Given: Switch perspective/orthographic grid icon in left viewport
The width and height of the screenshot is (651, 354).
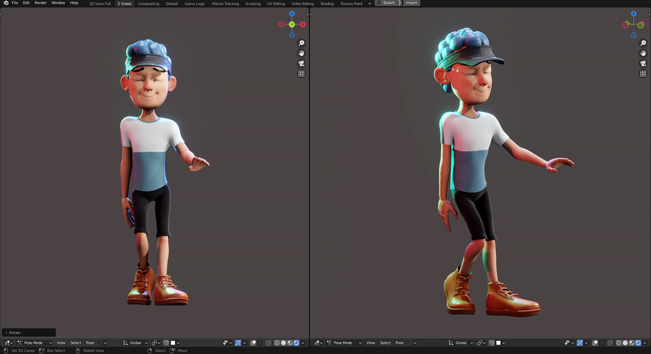Looking at the screenshot, I should click(x=301, y=74).
